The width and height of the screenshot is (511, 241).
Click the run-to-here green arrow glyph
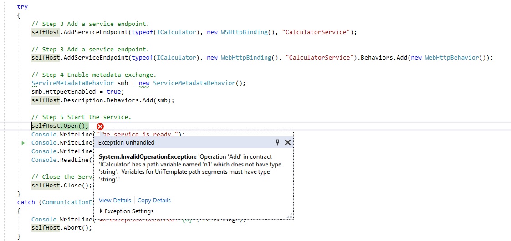24,143
